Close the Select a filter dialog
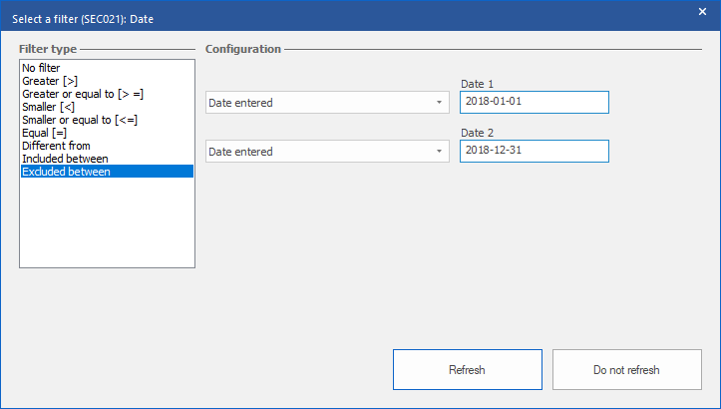Screen dimensions: 721x409 coord(702,12)
